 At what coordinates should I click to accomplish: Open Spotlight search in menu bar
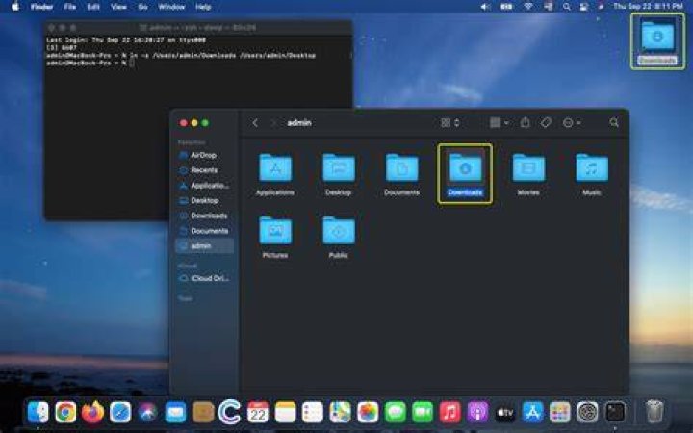[567, 7]
